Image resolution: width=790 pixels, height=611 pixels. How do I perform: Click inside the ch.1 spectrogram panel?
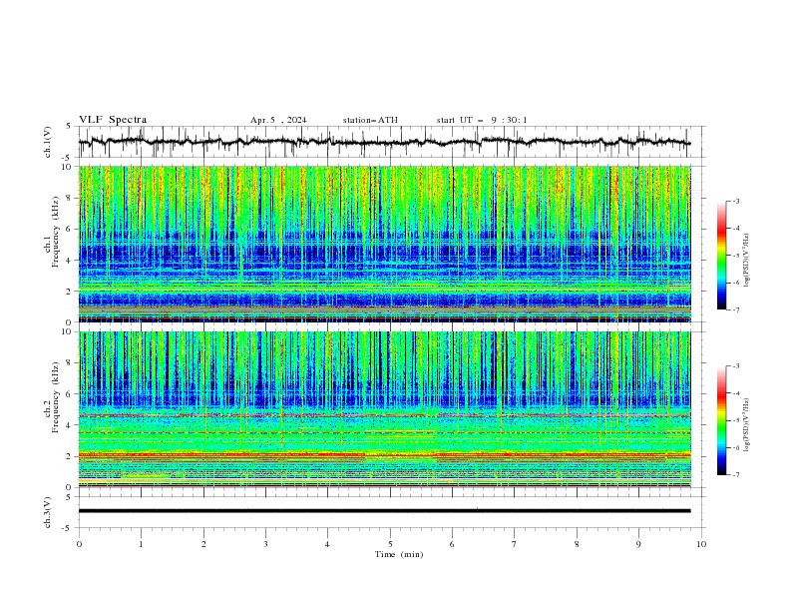point(384,244)
